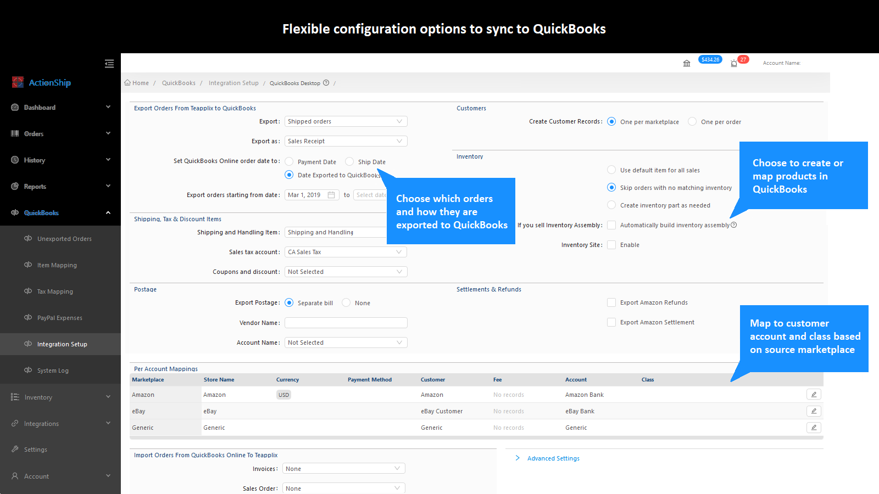Select One per order customer records

click(692, 121)
